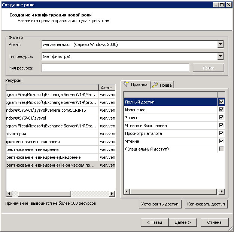Screen dimensions: 234x232
Task: Close the Создание роли window
Action: (228, 5)
